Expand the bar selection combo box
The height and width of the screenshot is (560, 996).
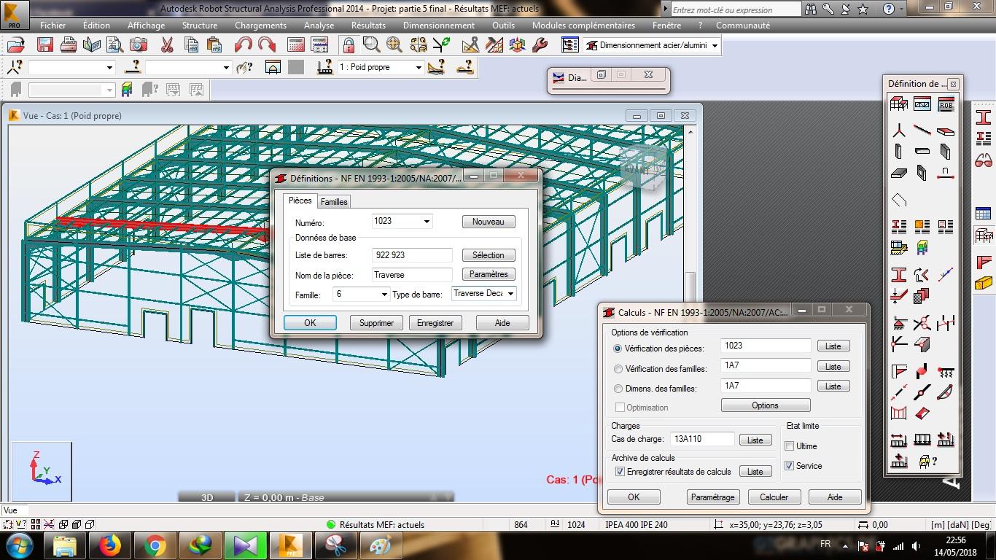[226, 67]
